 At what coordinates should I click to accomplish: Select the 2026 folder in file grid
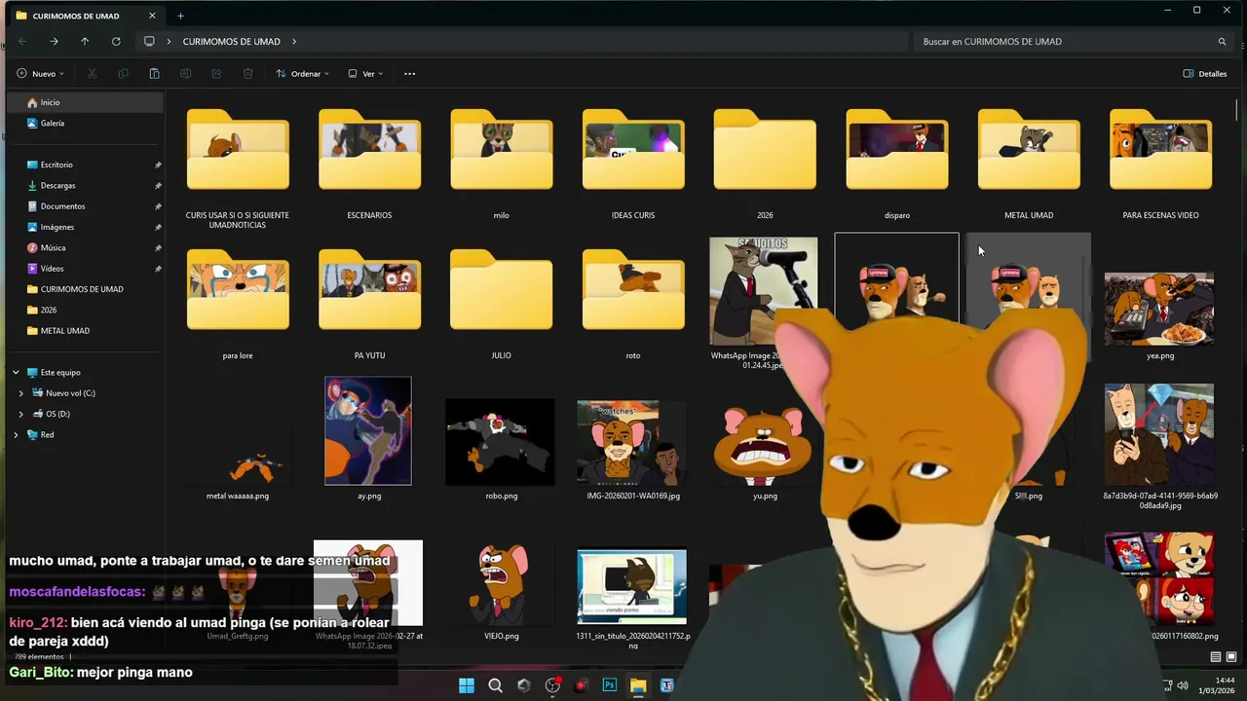coord(765,164)
